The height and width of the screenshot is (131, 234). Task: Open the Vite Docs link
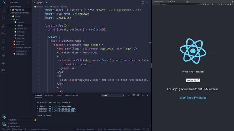point(201,98)
